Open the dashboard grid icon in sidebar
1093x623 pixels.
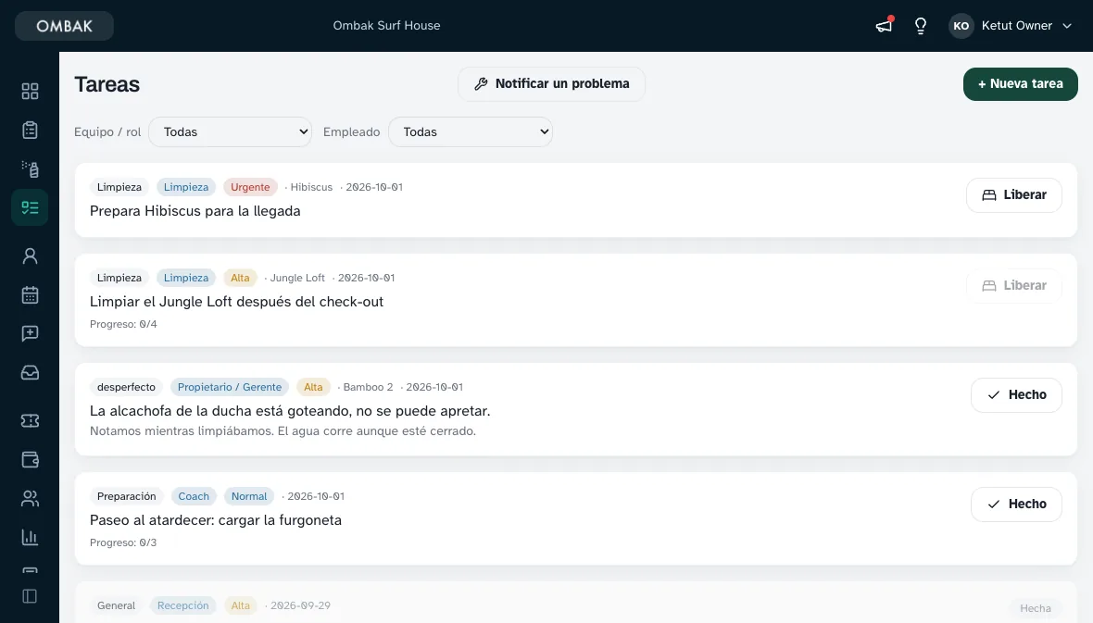point(30,92)
